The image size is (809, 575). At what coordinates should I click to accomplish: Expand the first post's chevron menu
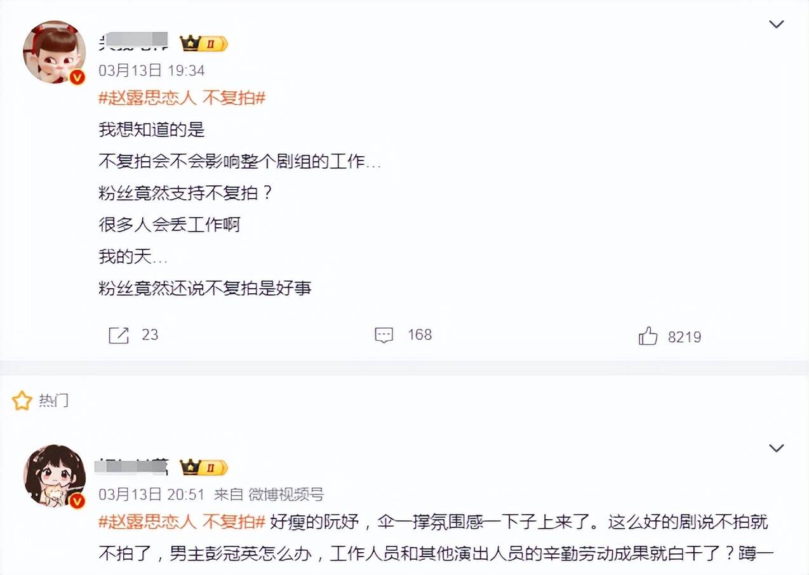click(x=776, y=24)
